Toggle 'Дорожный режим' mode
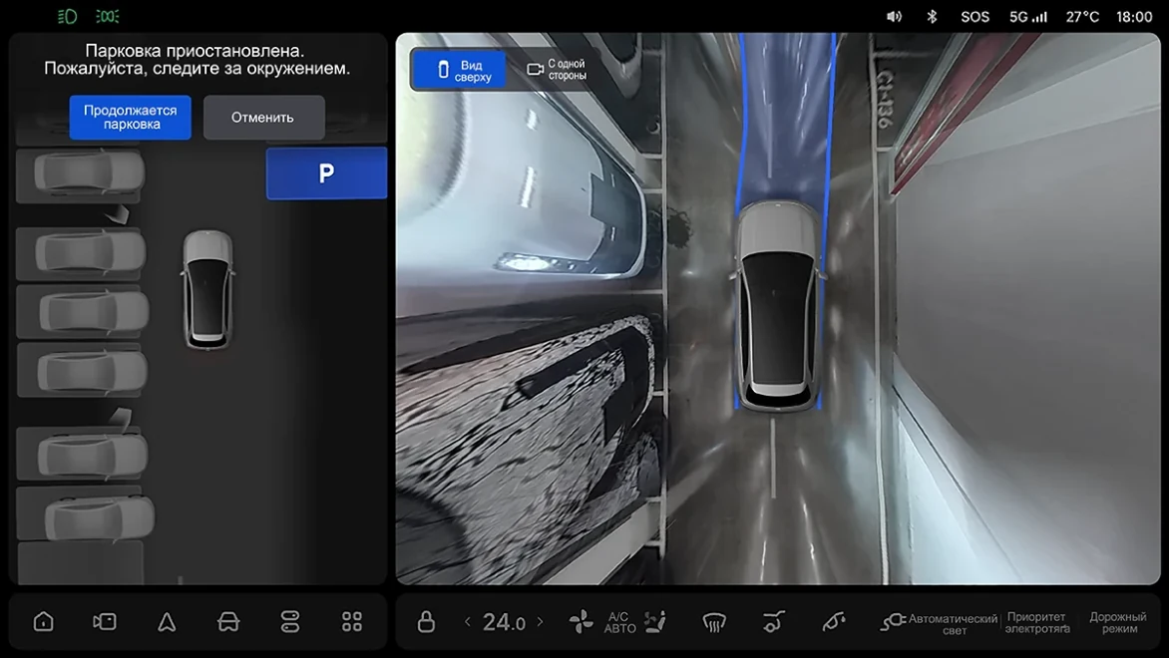 pos(1118,623)
